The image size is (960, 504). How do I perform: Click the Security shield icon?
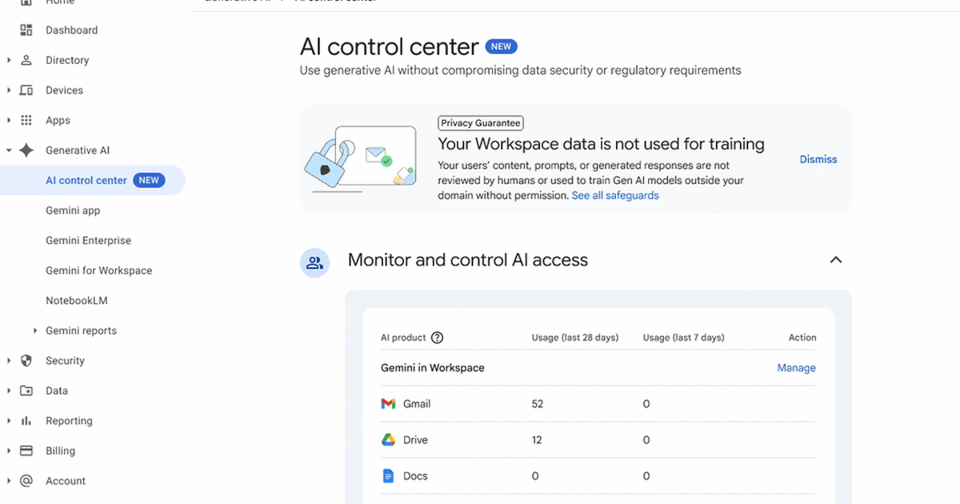[26, 361]
